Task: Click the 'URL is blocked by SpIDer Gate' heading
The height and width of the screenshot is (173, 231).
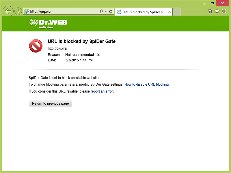Action: click(82, 41)
